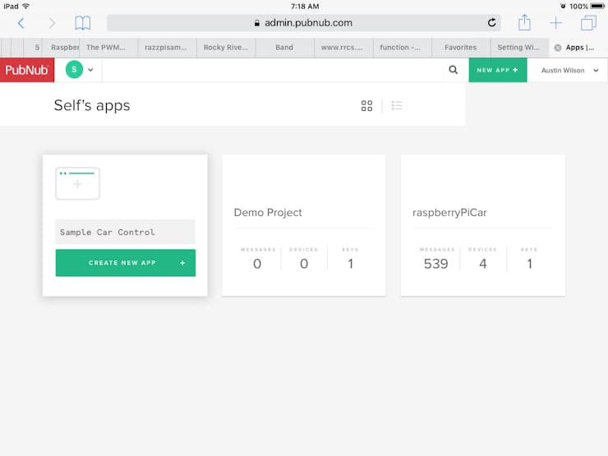608x456 pixels.
Task: Reload the admin.pubnub.com page
Action: tap(491, 23)
